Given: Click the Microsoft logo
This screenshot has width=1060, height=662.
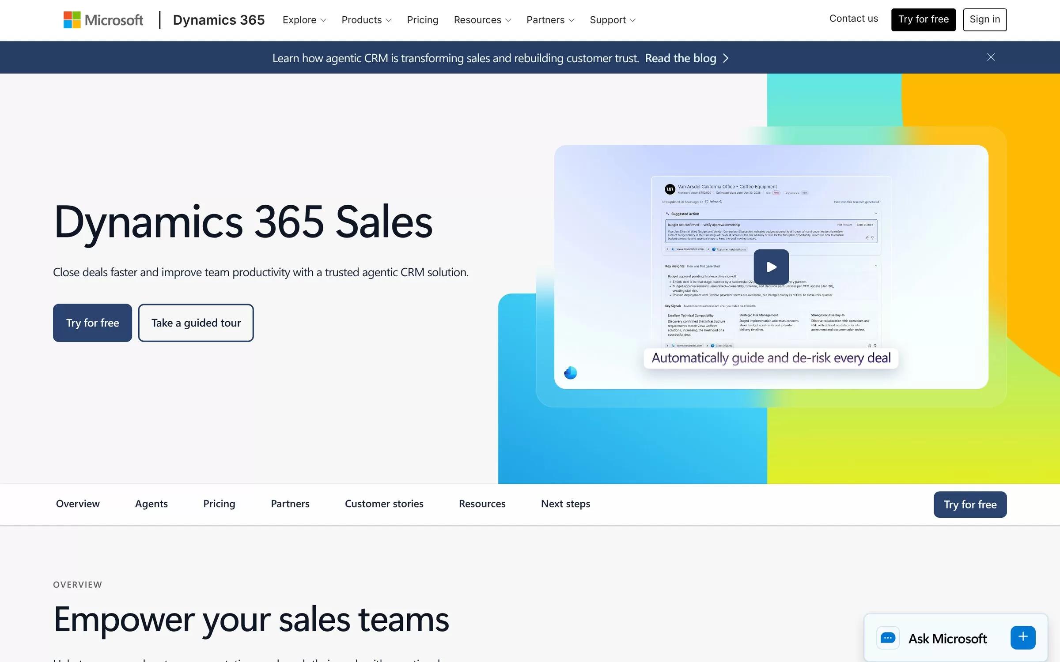Looking at the screenshot, I should point(103,20).
